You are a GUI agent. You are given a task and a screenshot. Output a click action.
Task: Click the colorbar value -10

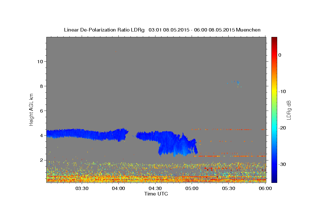(282, 91)
